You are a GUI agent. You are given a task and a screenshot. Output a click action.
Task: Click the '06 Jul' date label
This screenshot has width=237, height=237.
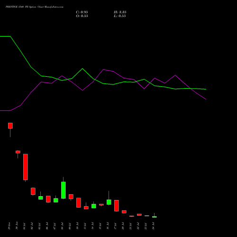(47, 226)
